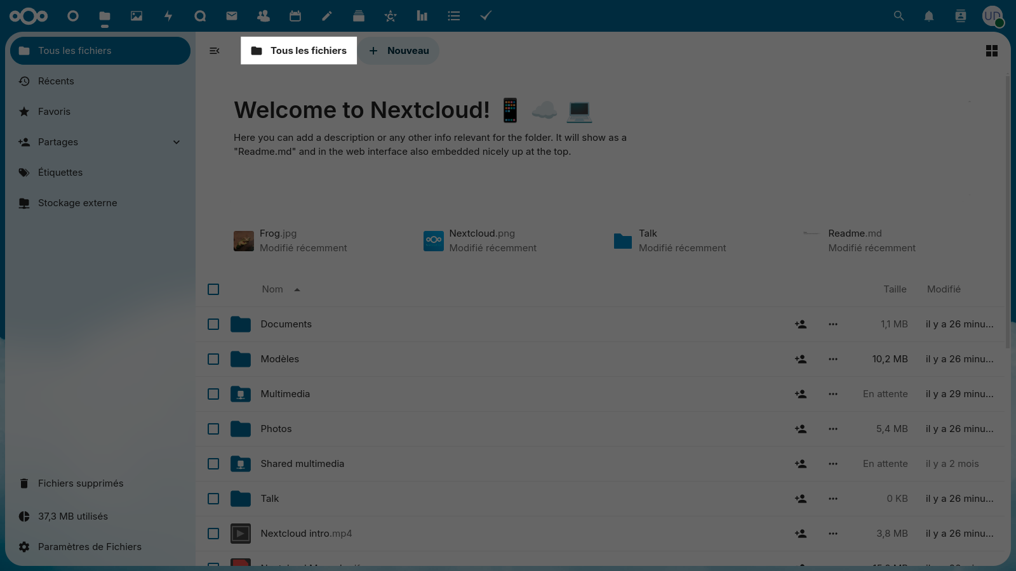This screenshot has height=571, width=1016.
Task: Open the Nouveau creation menu
Action: pos(399,51)
